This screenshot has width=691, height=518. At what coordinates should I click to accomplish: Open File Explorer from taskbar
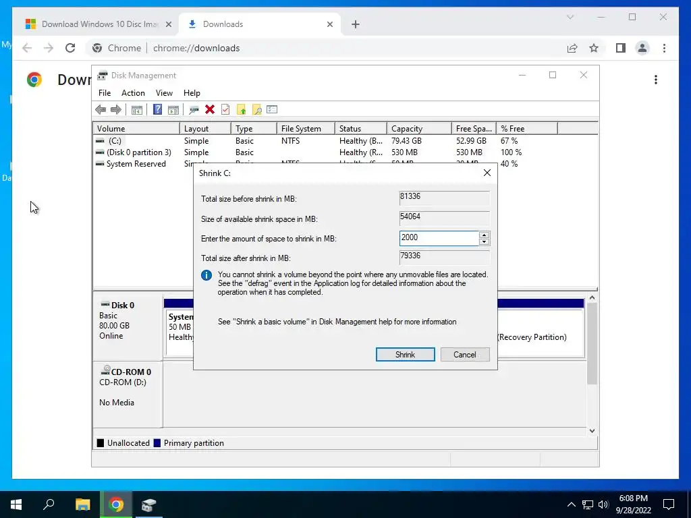click(82, 505)
